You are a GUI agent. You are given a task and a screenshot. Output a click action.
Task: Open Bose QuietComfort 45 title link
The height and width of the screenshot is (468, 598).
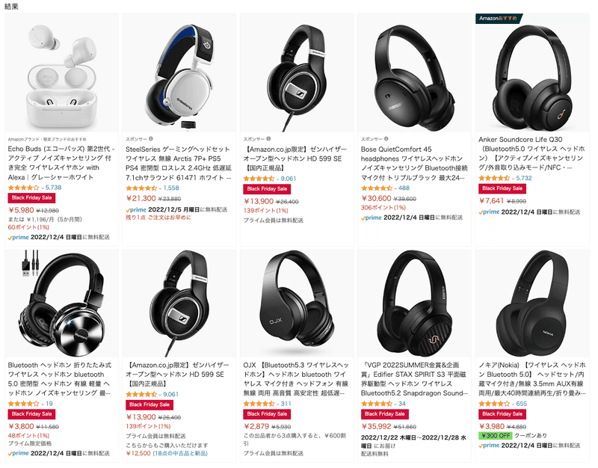click(x=414, y=163)
